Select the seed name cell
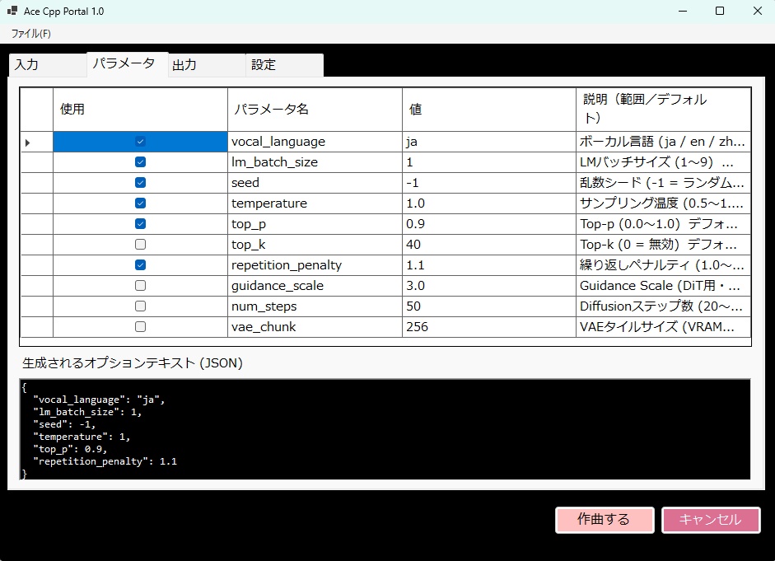This screenshot has width=775, height=561. click(x=315, y=183)
